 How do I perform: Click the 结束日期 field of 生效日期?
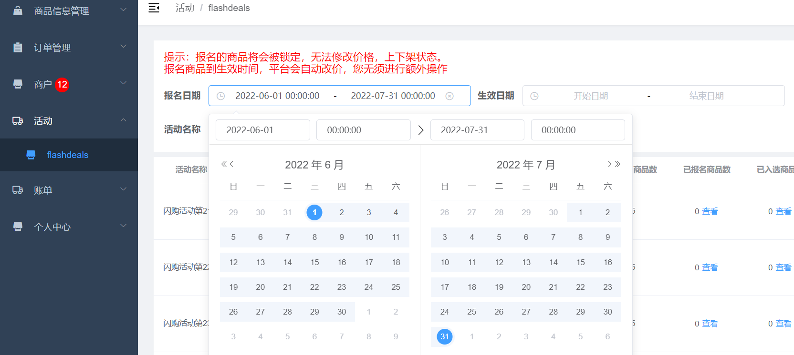click(706, 96)
